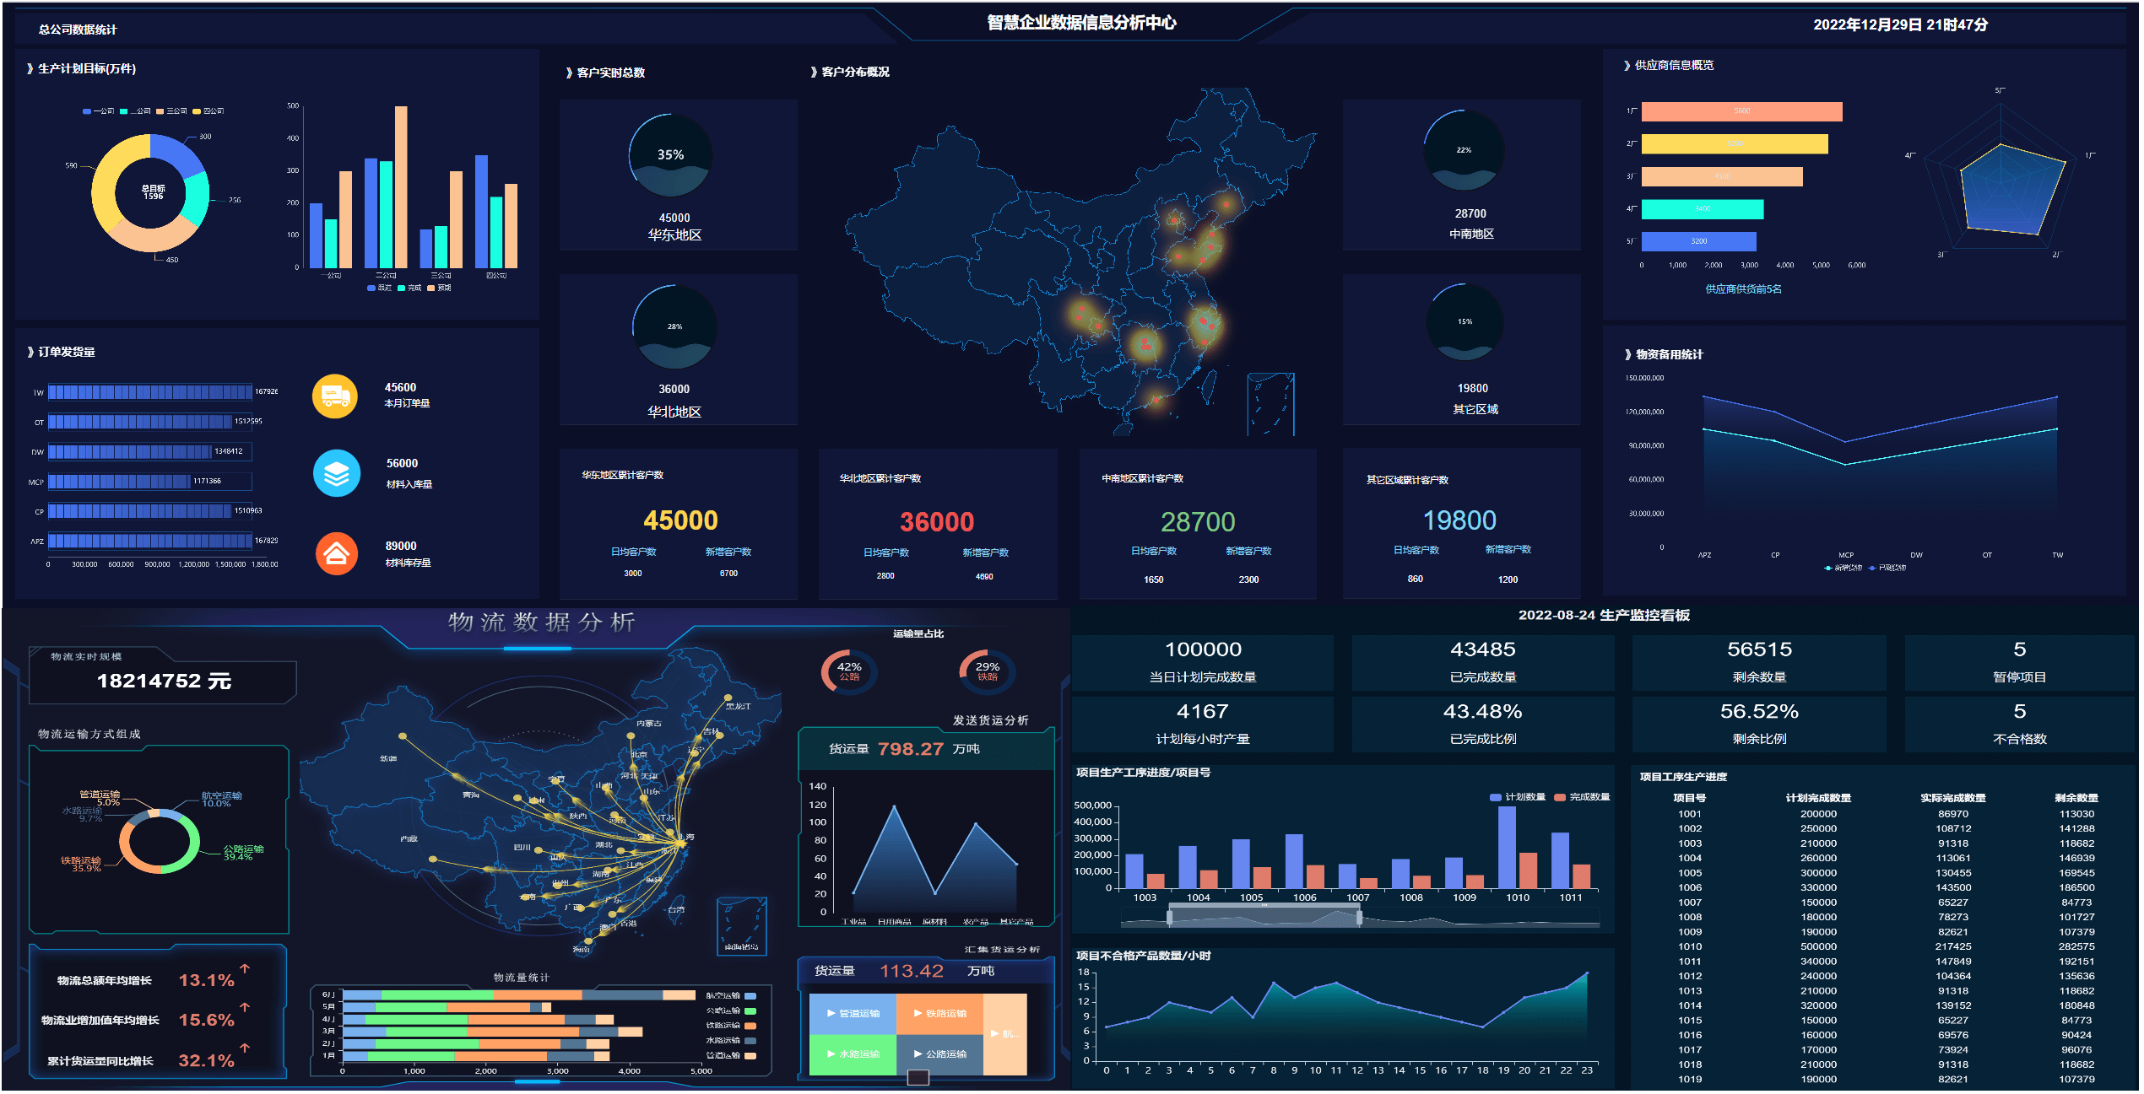Click the right handle of the dataZoom slider
This screenshot has height=1094, width=2144.
coord(1359,919)
